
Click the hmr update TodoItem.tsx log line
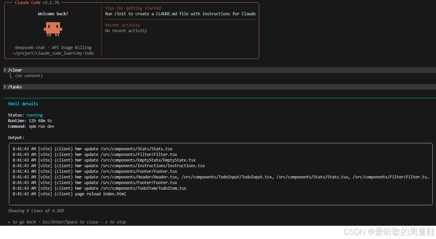point(99,188)
